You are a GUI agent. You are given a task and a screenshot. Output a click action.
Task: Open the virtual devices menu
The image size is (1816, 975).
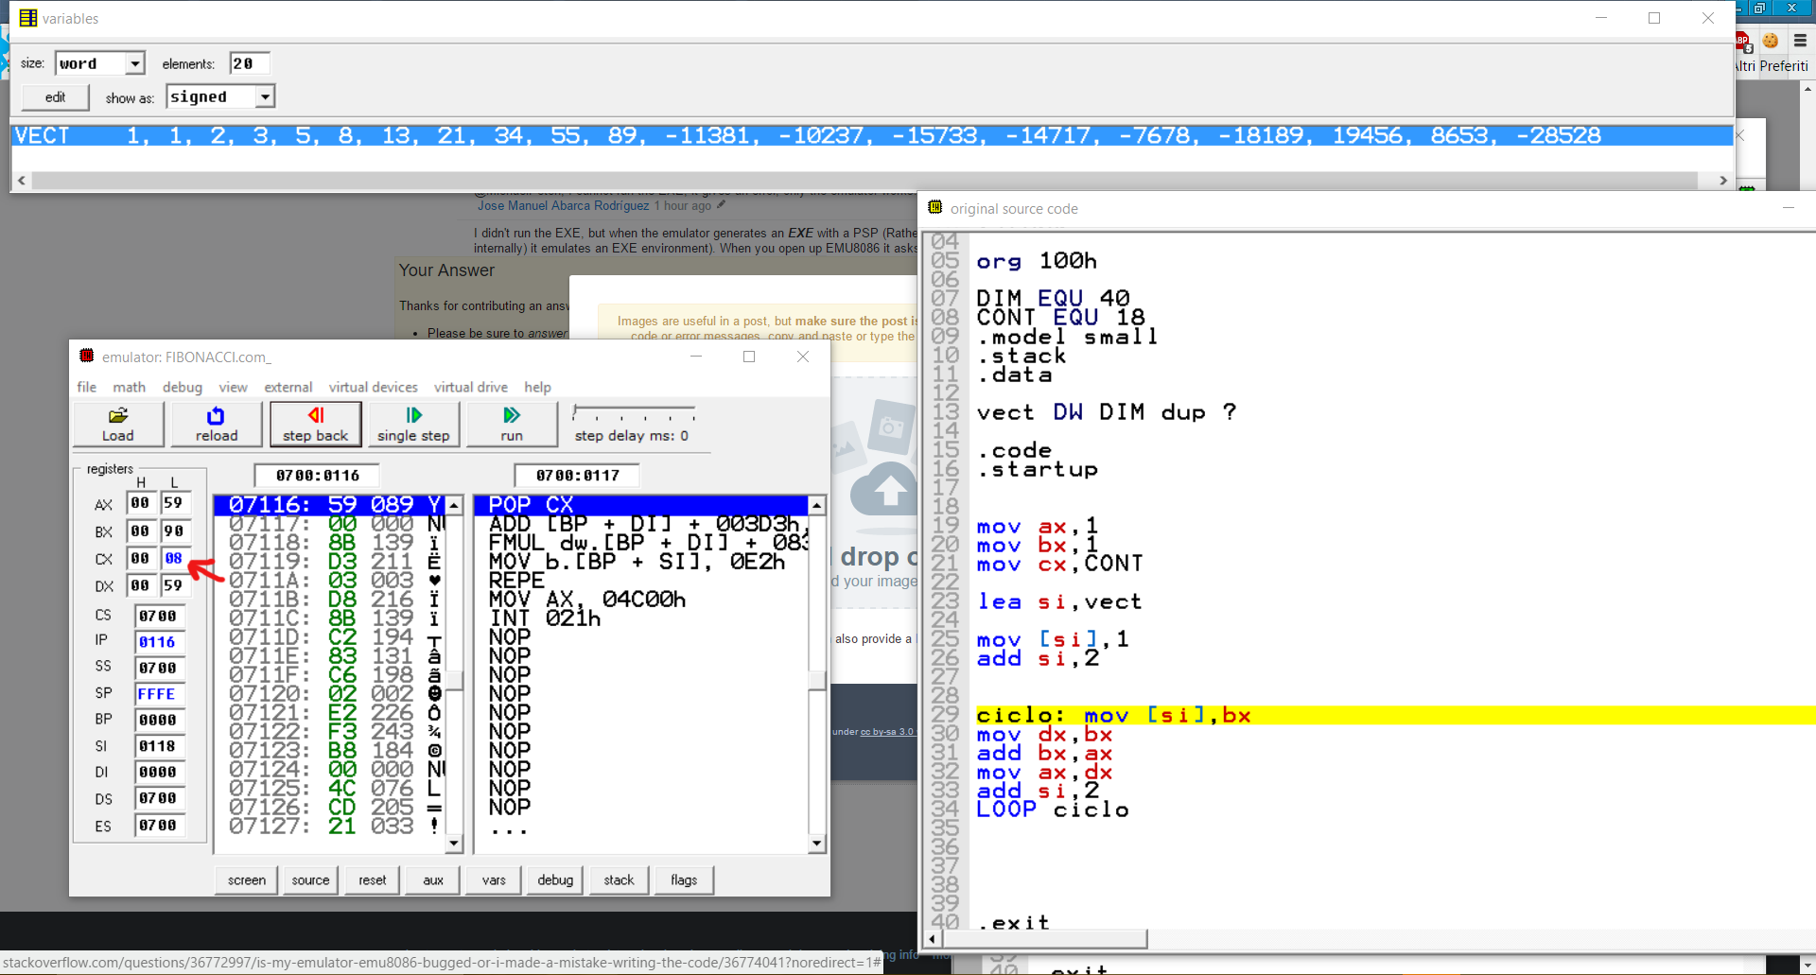click(374, 387)
